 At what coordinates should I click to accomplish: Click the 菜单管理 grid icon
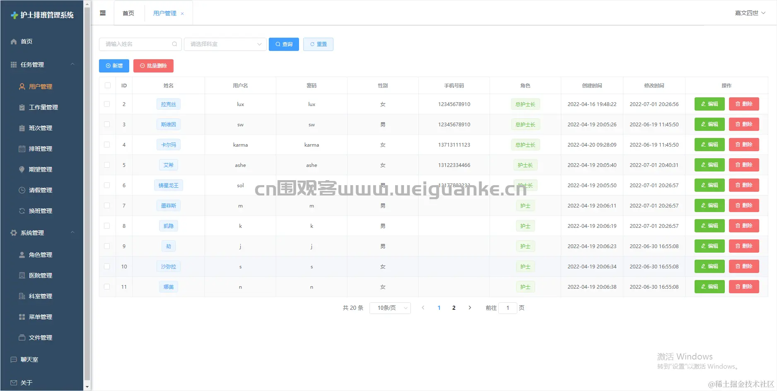click(22, 317)
